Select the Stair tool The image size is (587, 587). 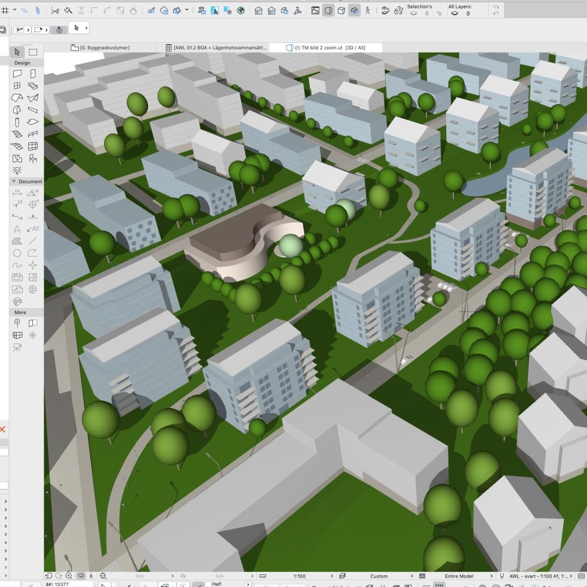(x=17, y=134)
